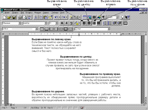The image size is (148, 110).
Task: Open the font size dropdown showing 11
Action: click(x=57, y=23)
